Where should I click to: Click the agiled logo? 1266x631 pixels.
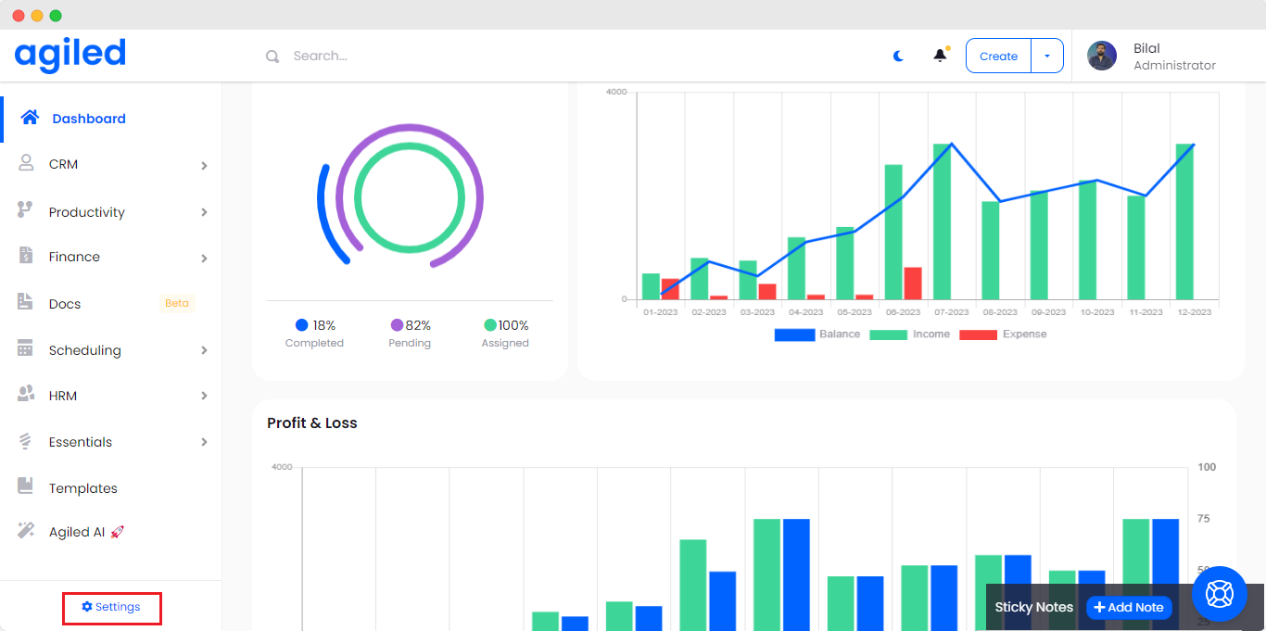pyautogui.click(x=70, y=55)
